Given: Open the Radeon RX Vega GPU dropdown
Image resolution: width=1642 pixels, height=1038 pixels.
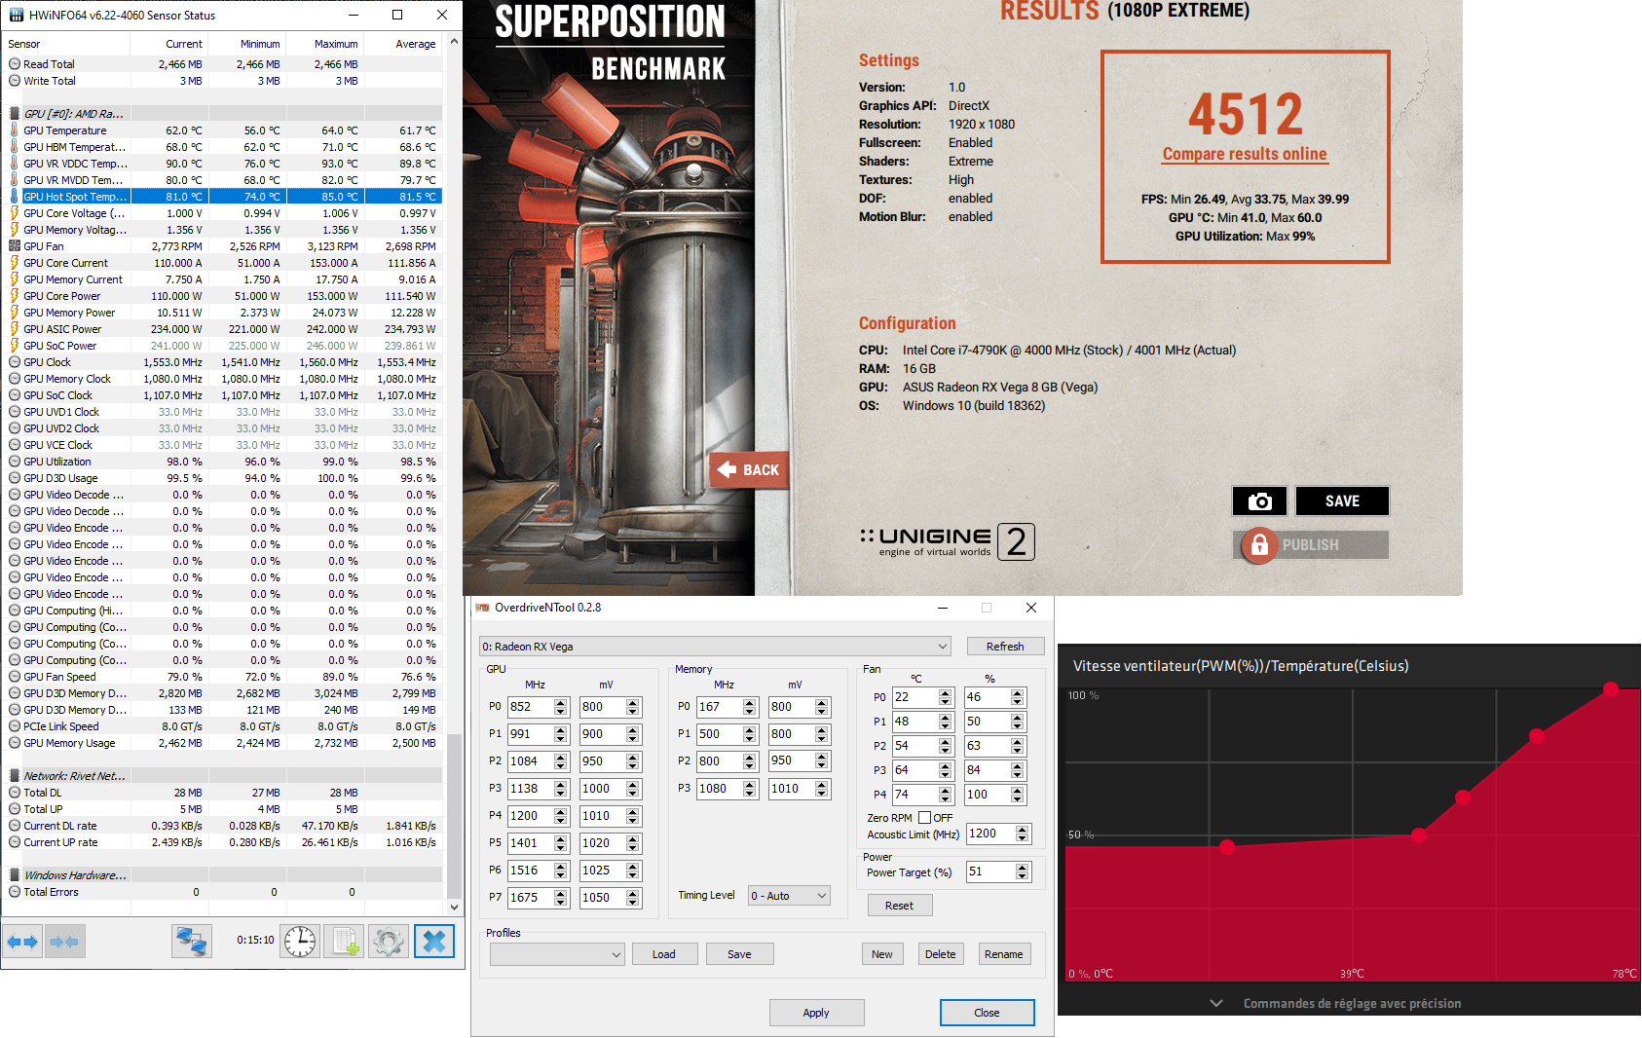Looking at the screenshot, I should point(715,647).
